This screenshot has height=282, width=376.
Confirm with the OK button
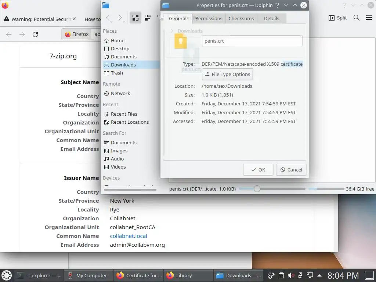click(258, 170)
